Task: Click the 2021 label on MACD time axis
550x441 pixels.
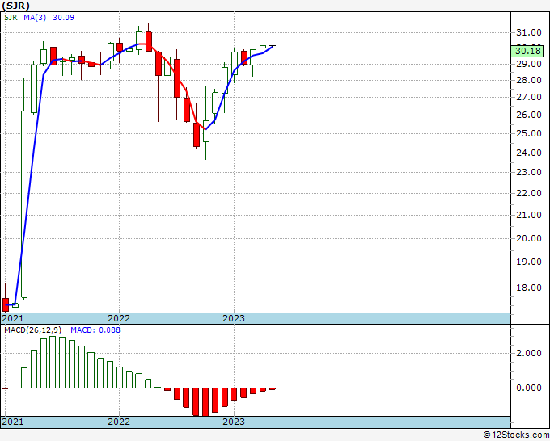Action: pos(13,422)
